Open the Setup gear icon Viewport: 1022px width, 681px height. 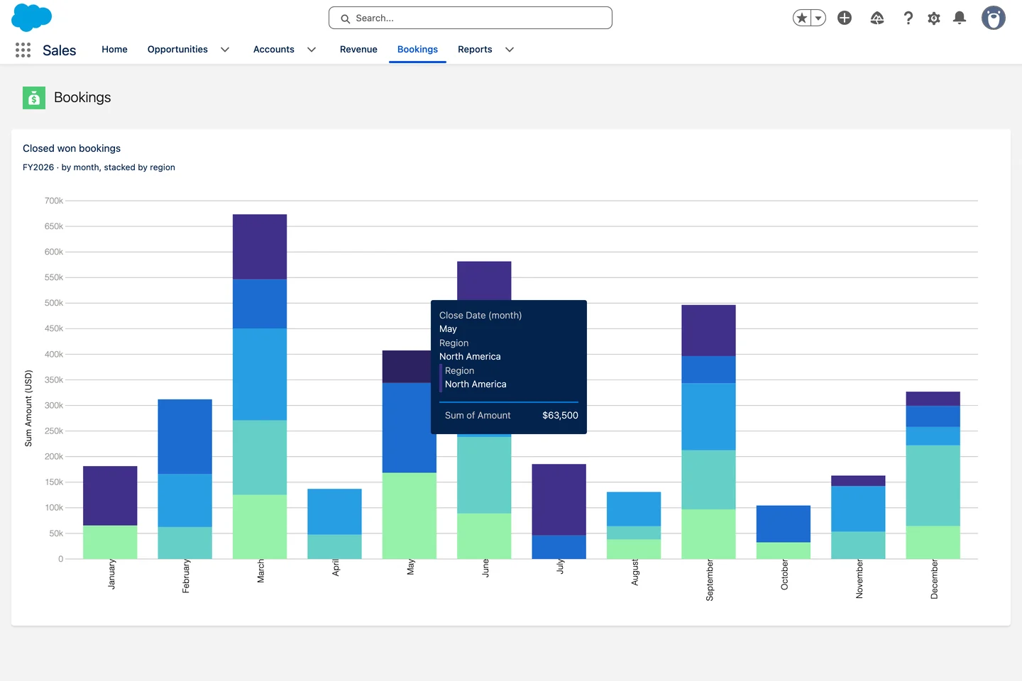pos(934,18)
